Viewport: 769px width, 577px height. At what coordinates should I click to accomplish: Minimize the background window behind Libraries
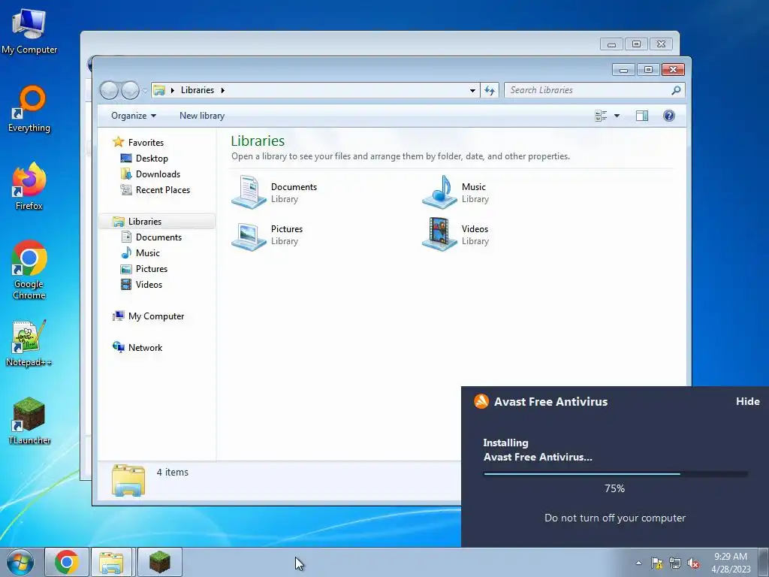point(611,44)
